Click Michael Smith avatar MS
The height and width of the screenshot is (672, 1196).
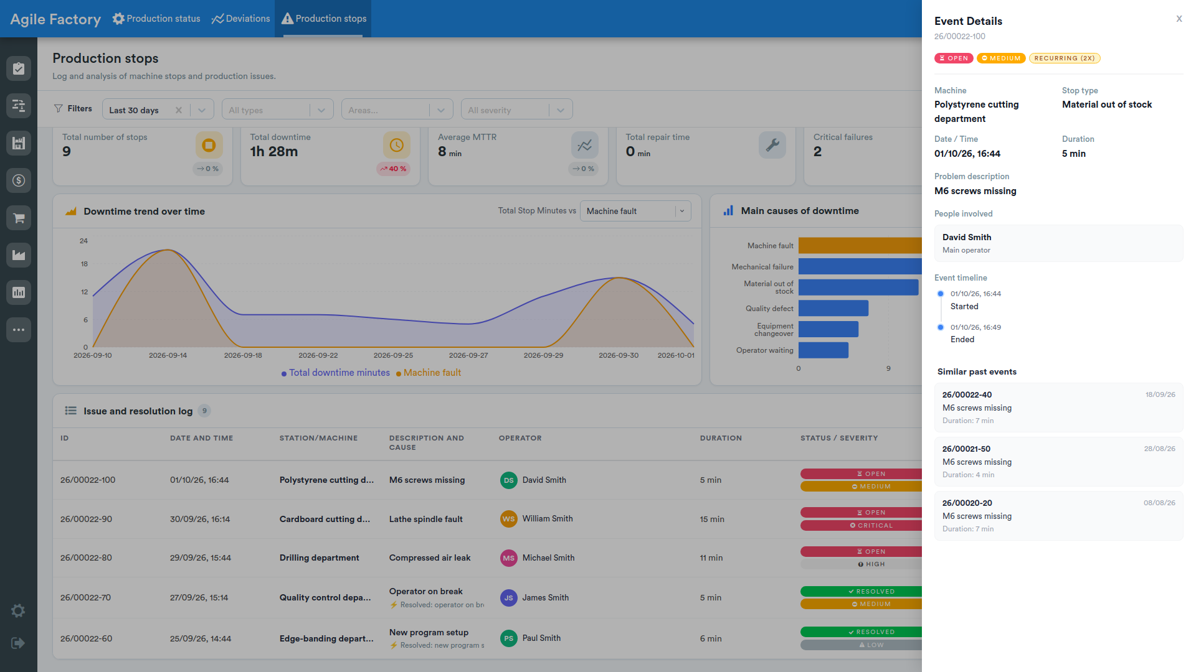coord(509,558)
